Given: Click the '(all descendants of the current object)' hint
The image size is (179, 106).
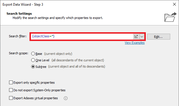Looking at the screenshot, I should (x=78, y=60).
